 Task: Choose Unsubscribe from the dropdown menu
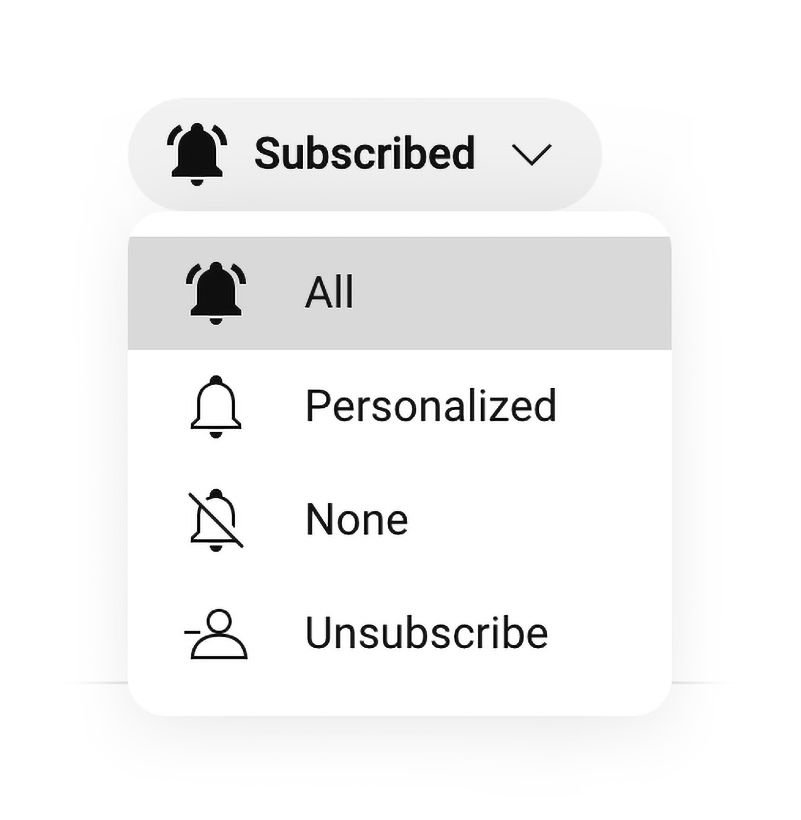[399, 634]
